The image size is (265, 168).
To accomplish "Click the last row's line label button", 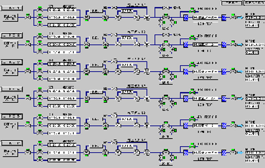I will (x=11, y=143).
